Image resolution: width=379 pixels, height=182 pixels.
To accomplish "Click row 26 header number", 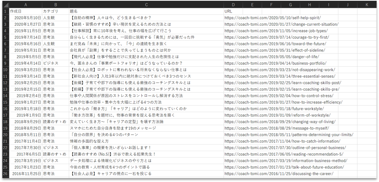I will point(5,173).
